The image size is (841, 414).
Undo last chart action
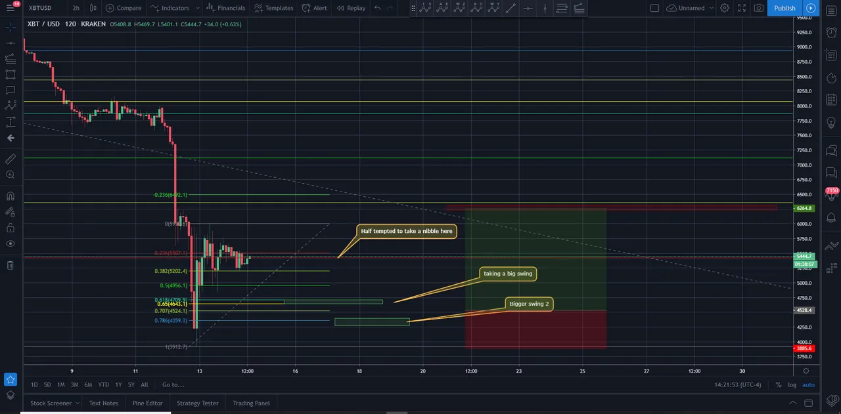[377, 8]
